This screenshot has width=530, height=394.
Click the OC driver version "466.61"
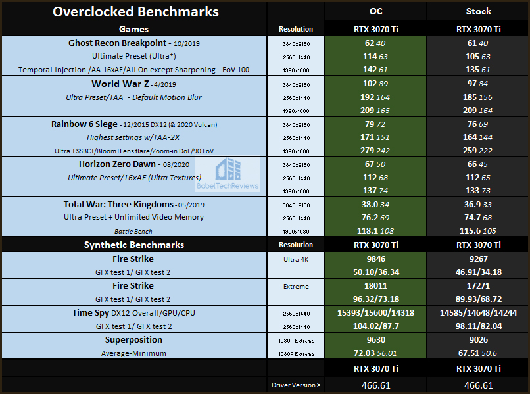[376, 385]
